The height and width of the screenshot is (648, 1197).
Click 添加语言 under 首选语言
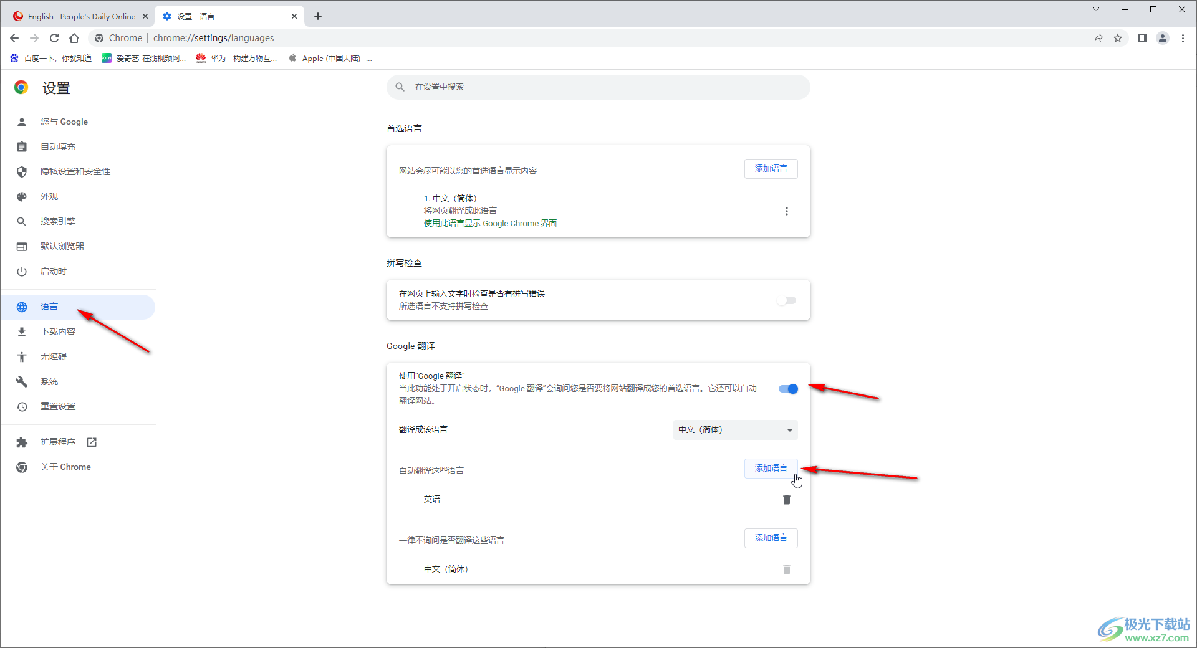point(771,169)
